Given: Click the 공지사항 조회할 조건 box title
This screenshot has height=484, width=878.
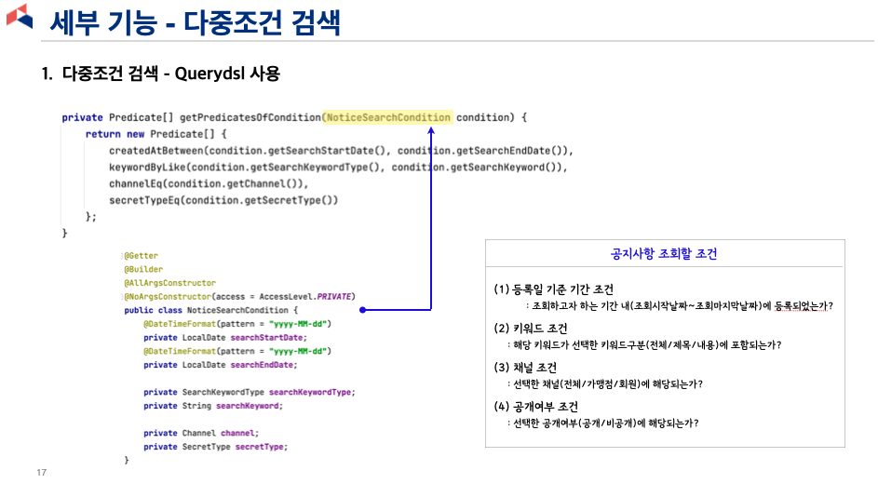Looking at the screenshot, I should coord(664,254).
